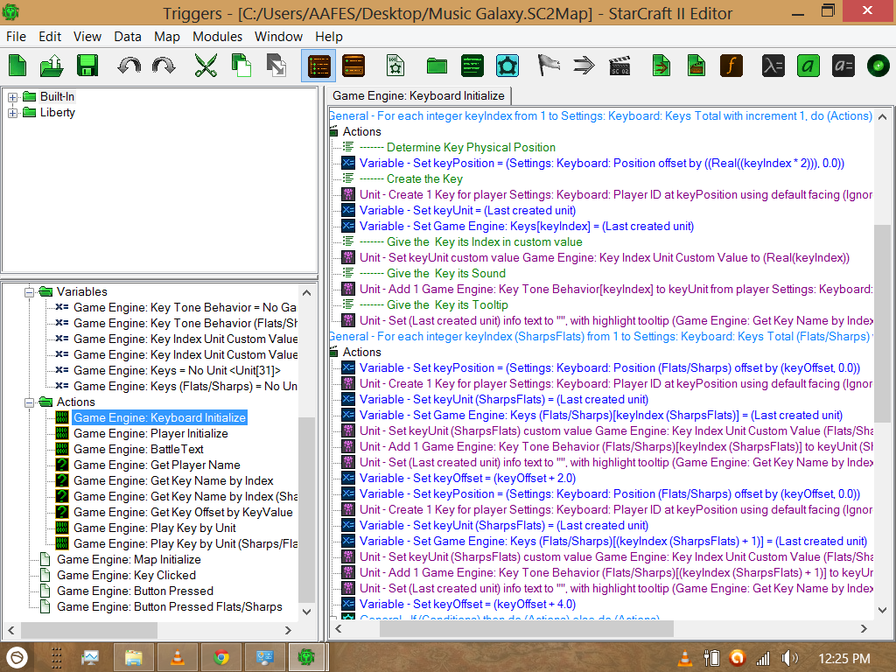896x672 pixels.
Task: Open VLC media player from taskbar
Action: pyautogui.click(x=178, y=658)
